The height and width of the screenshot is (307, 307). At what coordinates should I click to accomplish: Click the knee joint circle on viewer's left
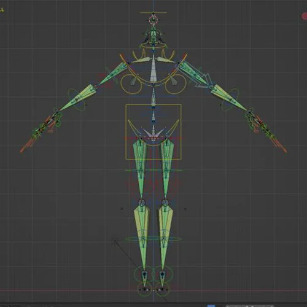pyautogui.click(x=141, y=203)
